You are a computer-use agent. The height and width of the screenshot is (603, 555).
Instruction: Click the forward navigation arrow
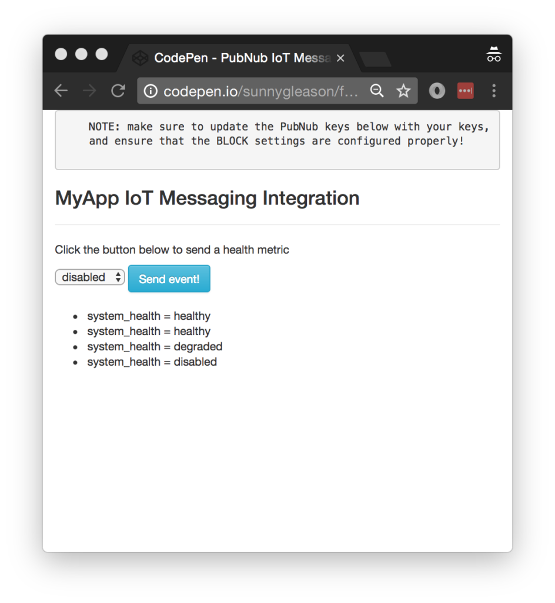tap(89, 91)
